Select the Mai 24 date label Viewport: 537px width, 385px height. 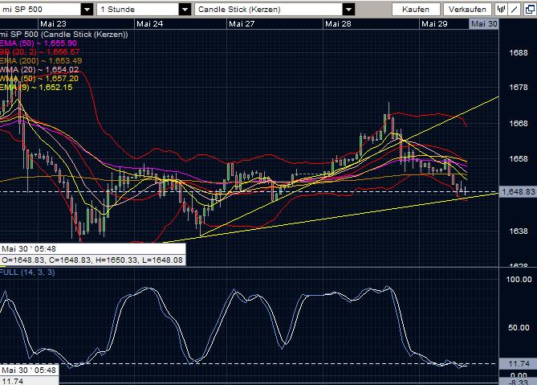coord(149,23)
